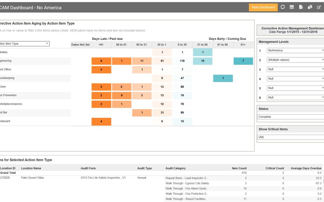Image resolution: width=324 pixels, height=202 pixels.
Task: Open Management Level 2 Multiple values dropdown
Action: coord(295,60)
